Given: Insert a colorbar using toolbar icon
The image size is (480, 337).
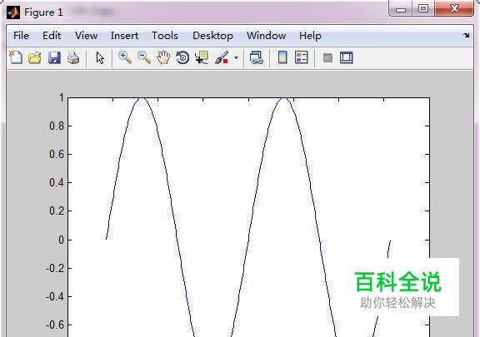Looking at the screenshot, I should (x=282, y=57).
